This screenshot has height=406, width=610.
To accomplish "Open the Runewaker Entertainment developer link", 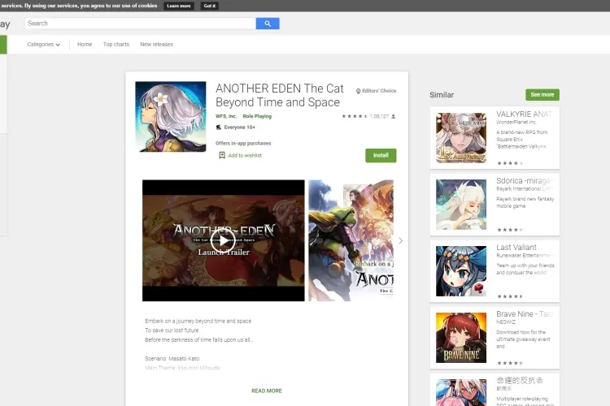I will coord(524,256).
